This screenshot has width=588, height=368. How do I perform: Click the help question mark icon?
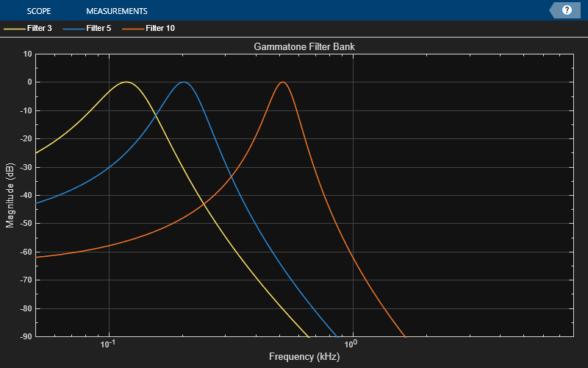567,10
